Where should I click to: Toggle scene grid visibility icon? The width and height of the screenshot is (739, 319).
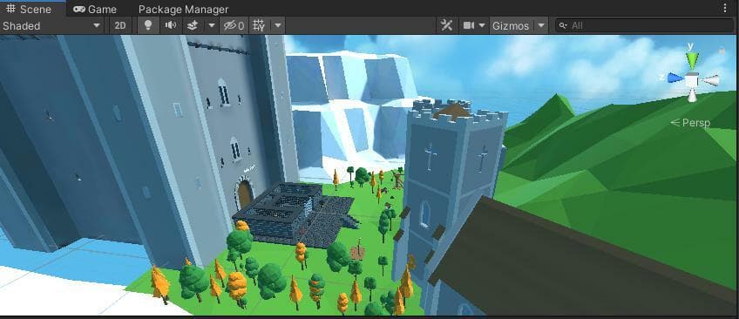[259, 25]
